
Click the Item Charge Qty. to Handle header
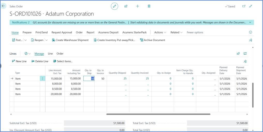(185, 72)
